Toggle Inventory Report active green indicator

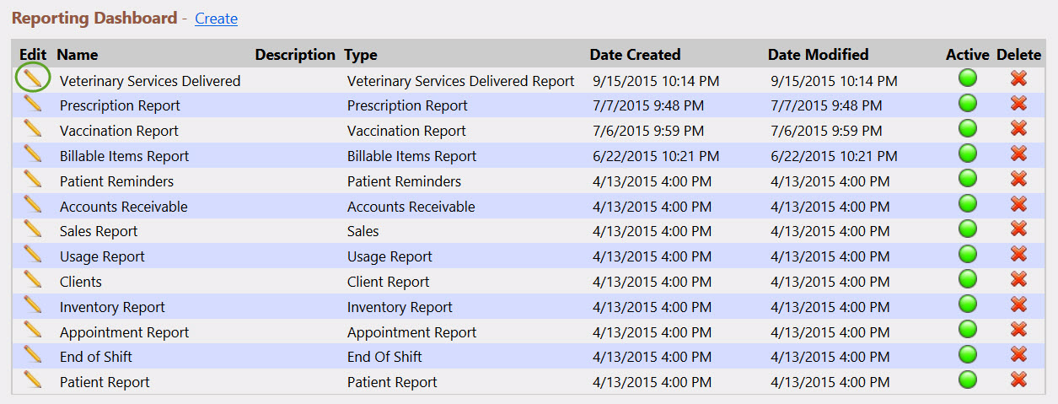pos(968,304)
